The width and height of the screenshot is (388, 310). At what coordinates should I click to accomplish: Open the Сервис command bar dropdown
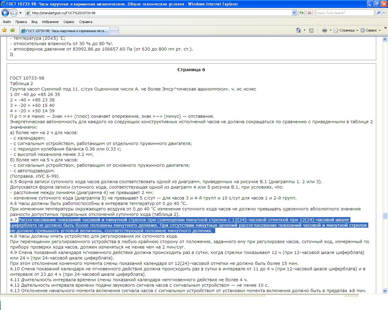tap(370, 30)
